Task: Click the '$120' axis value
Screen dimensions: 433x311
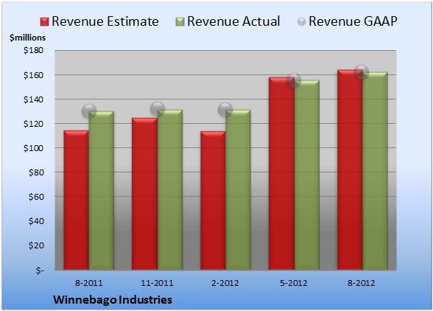Action: point(33,124)
